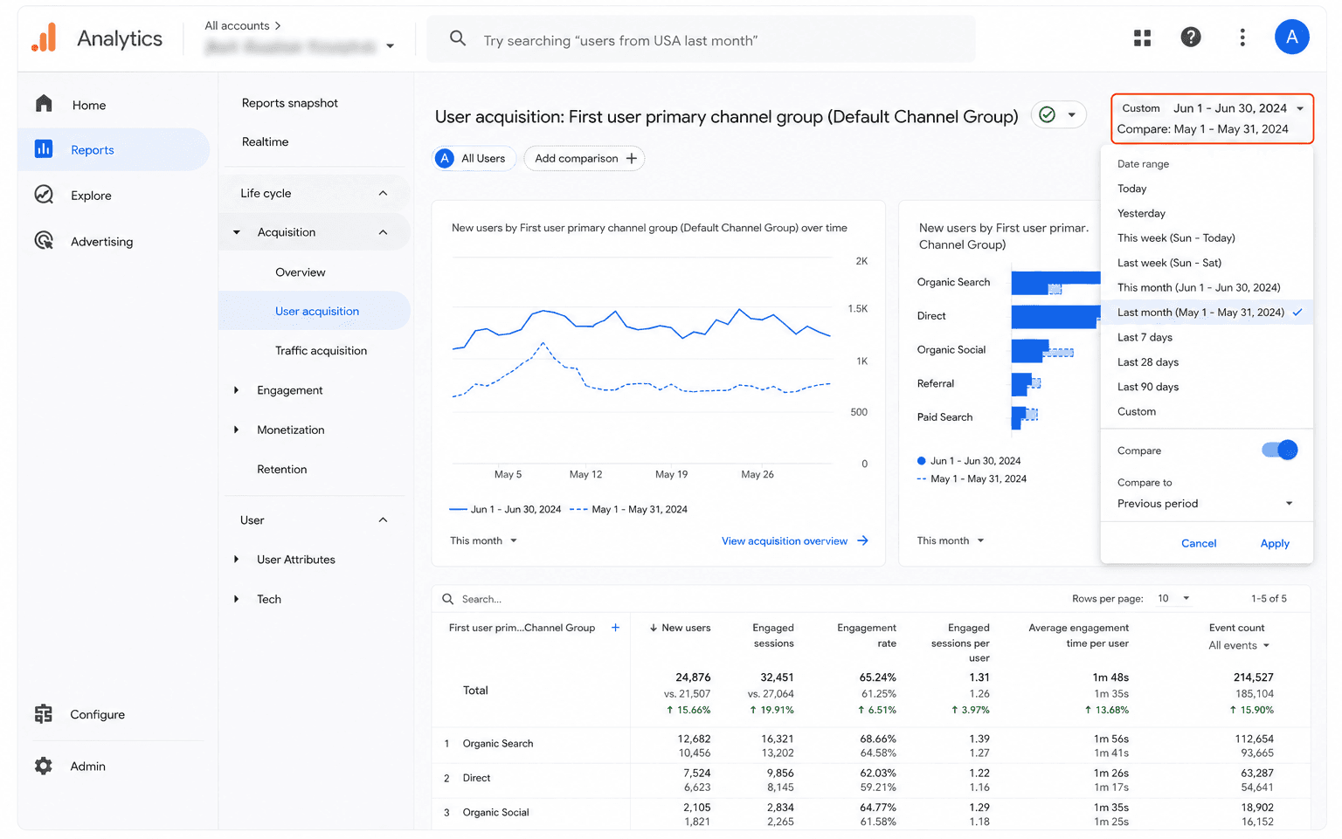
Task: Expand the Engagement tree item
Action: click(236, 390)
